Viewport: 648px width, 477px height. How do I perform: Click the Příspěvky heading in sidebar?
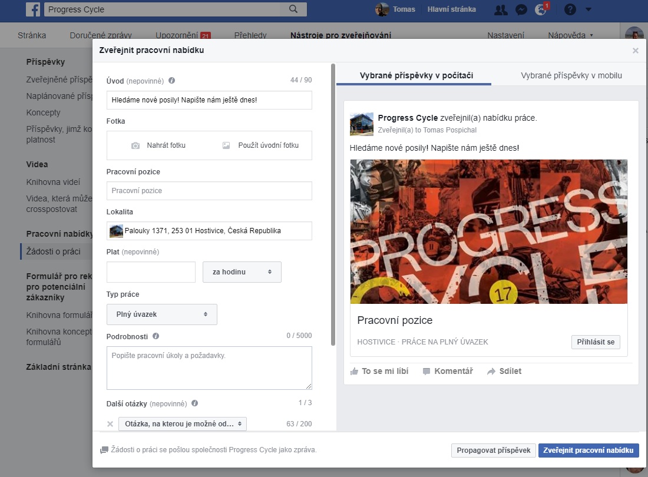(x=45, y=62)
